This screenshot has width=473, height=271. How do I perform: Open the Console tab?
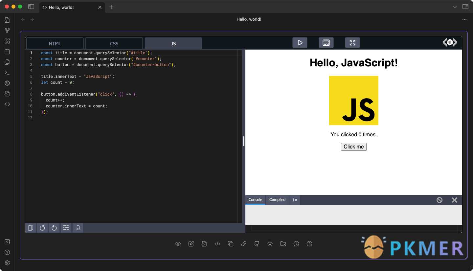pos(255,200)
